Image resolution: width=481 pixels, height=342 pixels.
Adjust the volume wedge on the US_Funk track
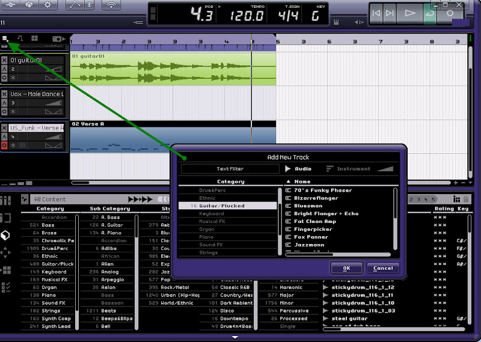pyautogui.click(x=54, y=136)
